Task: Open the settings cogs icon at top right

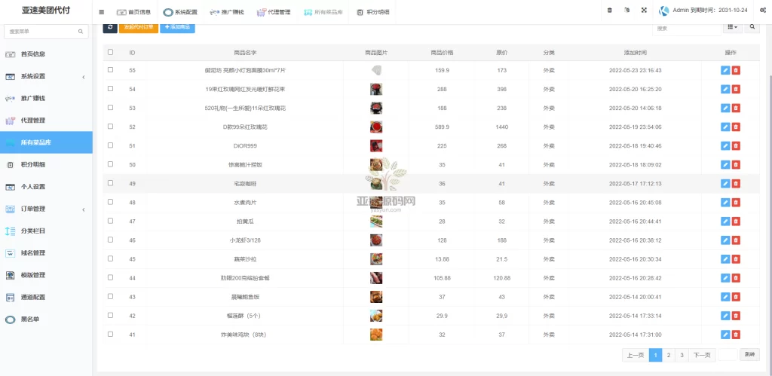Action: pyautogui.click(x=763, y=11)
